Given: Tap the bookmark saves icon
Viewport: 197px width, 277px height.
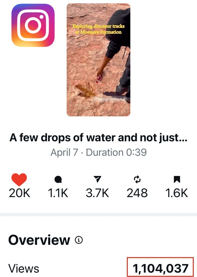Looking at the screenshot, I should tap(177, 179).
